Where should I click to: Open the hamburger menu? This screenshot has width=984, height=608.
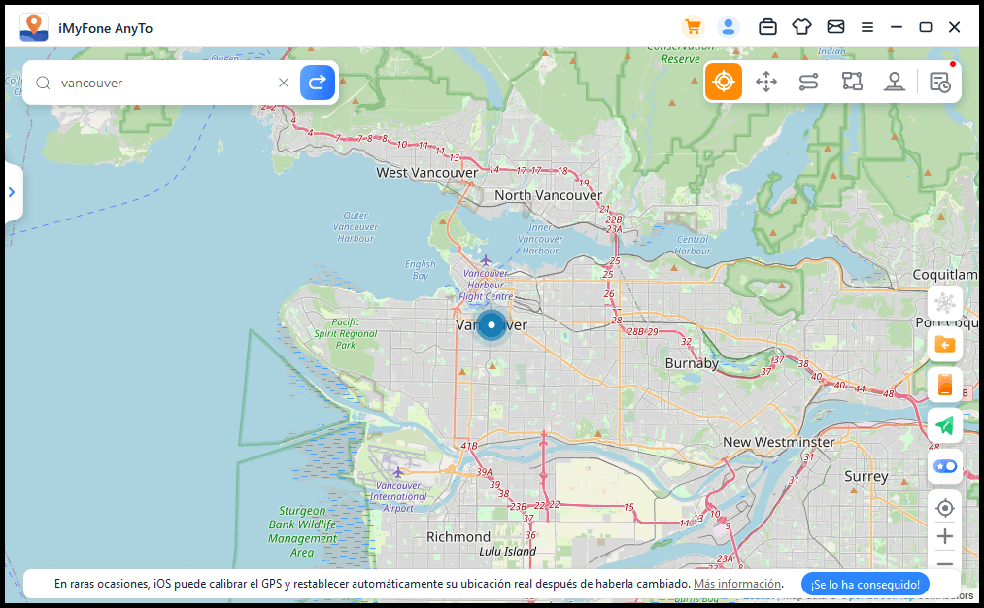pyautogui.click(x=866, y=26)
